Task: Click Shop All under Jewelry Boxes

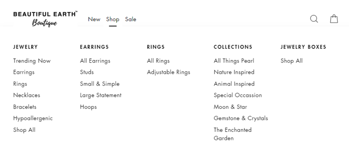Action: click(291, 61)
